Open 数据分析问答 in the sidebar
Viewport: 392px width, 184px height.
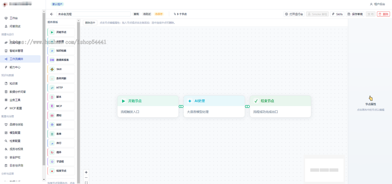tap(20, 92)
